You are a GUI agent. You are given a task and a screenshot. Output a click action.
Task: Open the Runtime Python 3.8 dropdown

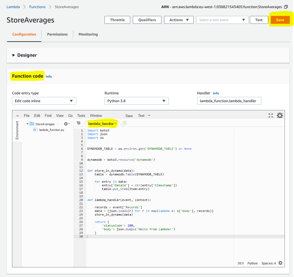click(136, 101)
